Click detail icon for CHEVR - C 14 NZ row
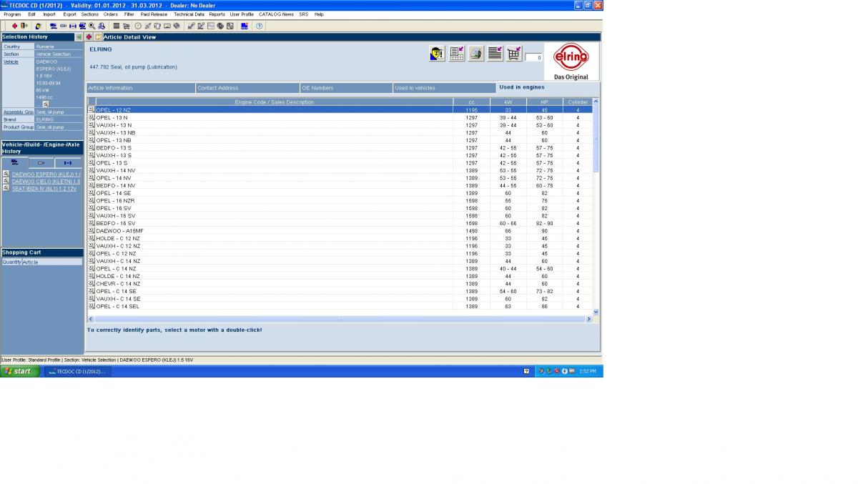 [92, 284]
